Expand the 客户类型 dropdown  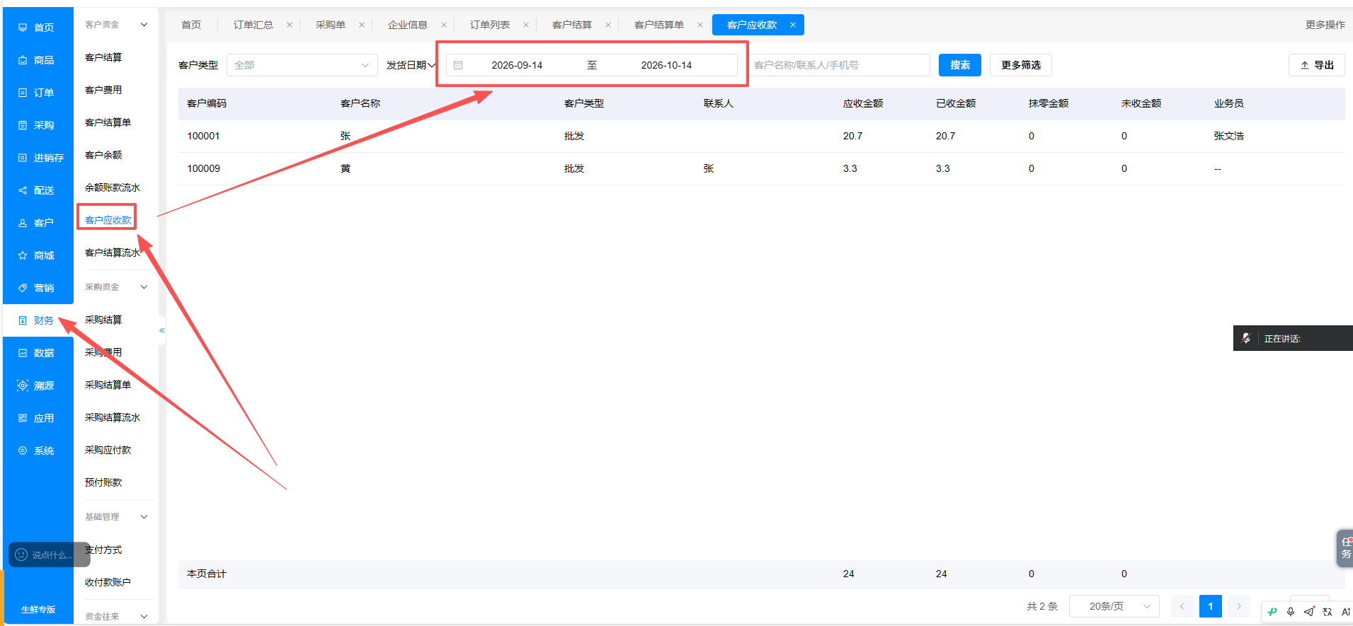302,65
